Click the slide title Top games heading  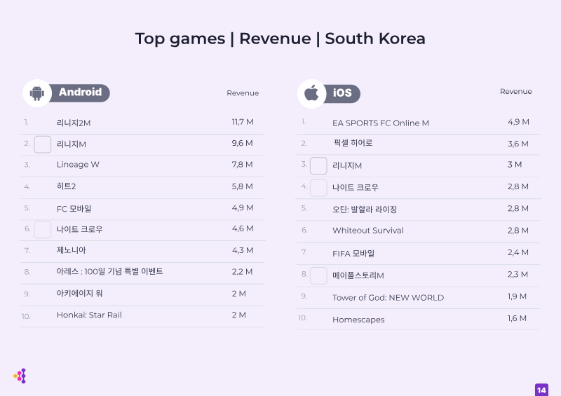coord(280,39)
